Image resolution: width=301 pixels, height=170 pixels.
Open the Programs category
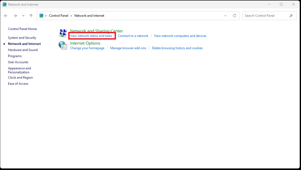(15, 56)
